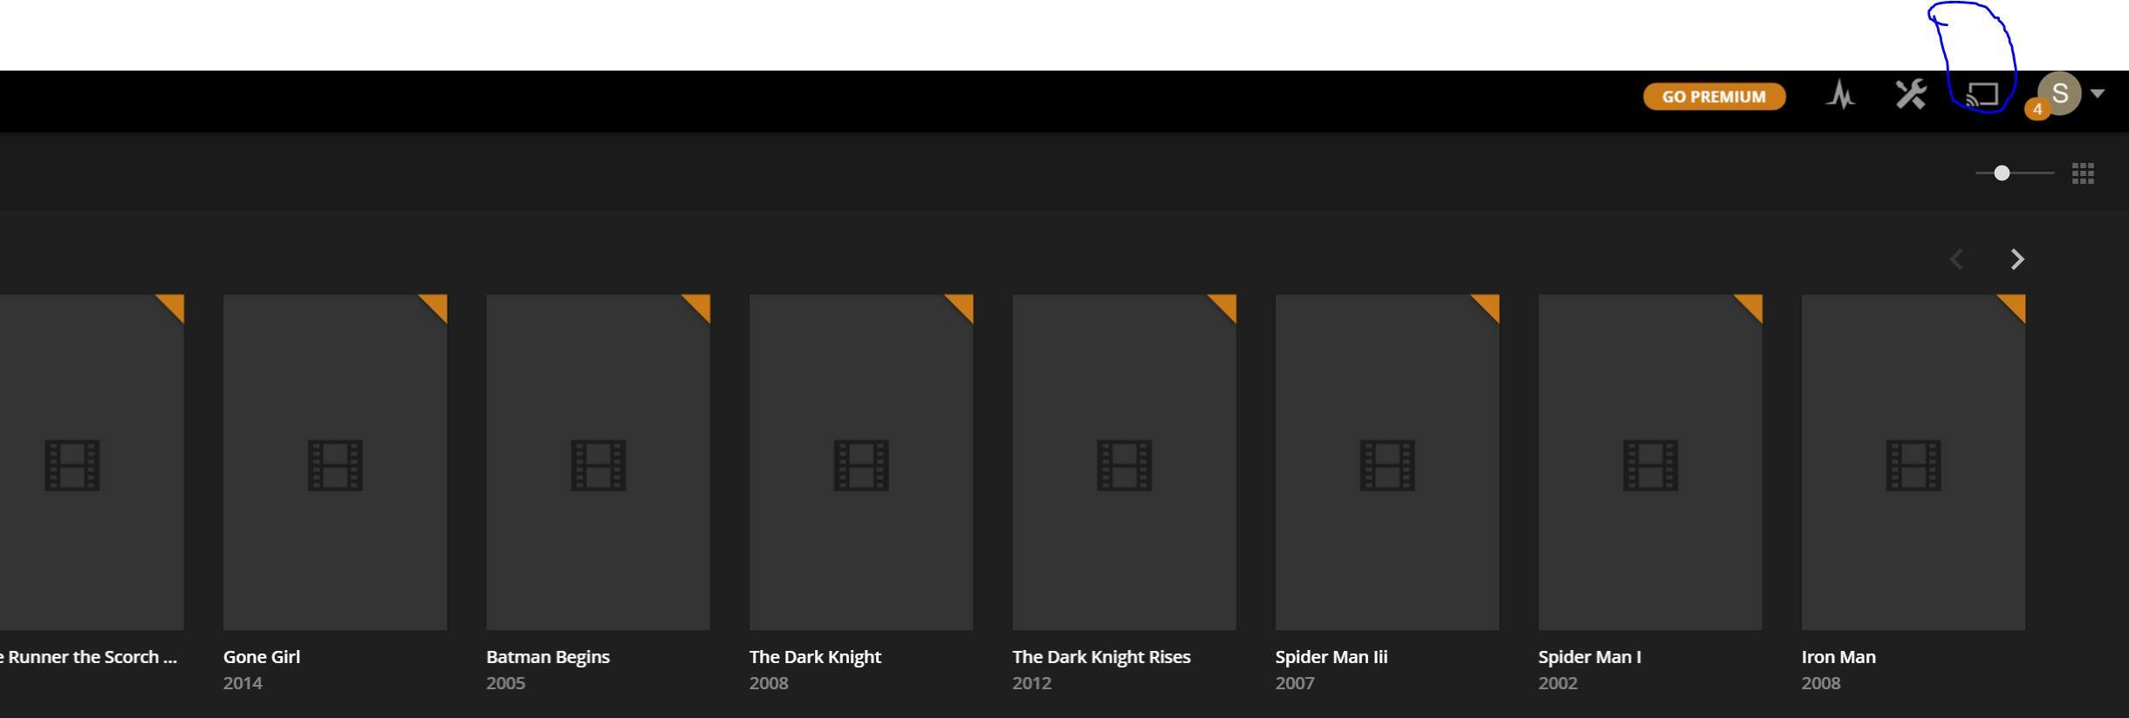This screenshot has height=718, width=2129.
Task: Click the Cast to device icon
Action: pyautogui.click(x=1982, y=95)
